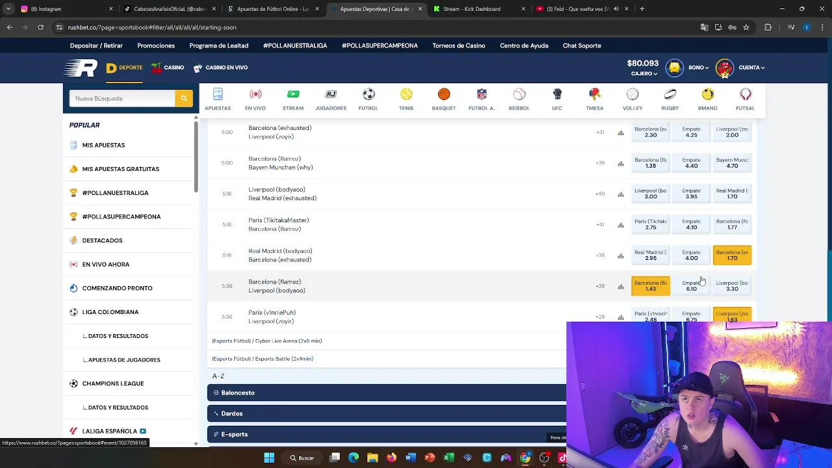The image size is (832, 468).
Task: Click the Rushbet logo
Action: tap(81, 68)
